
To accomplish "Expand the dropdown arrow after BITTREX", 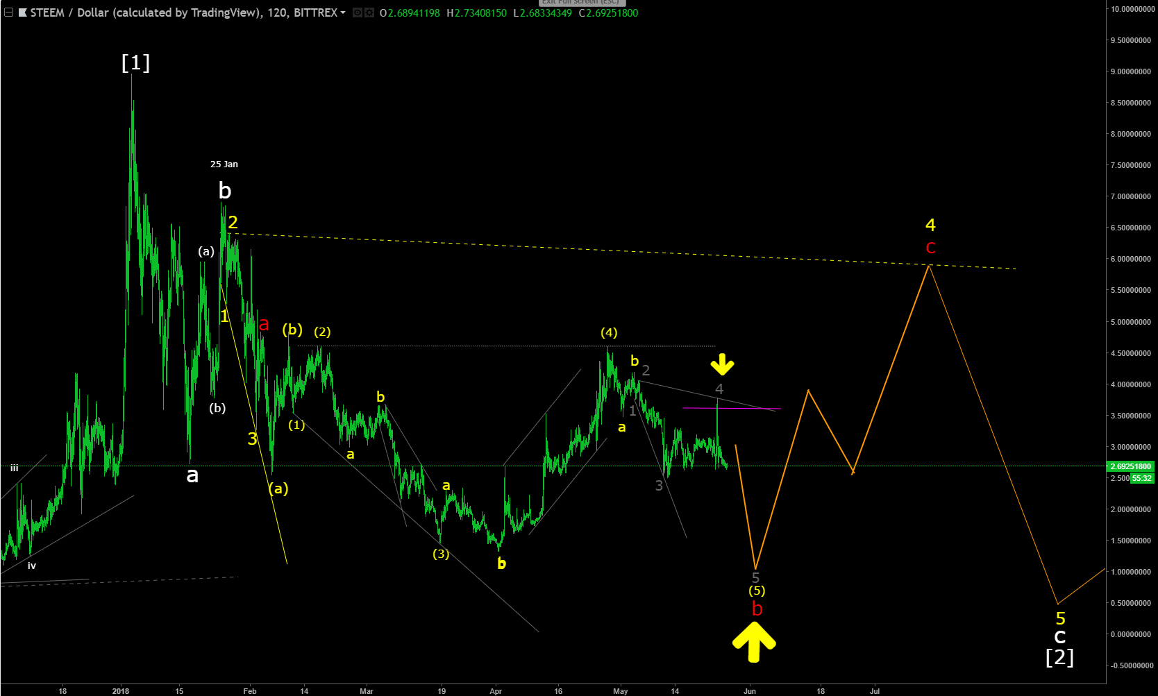I will pos(343,13).
